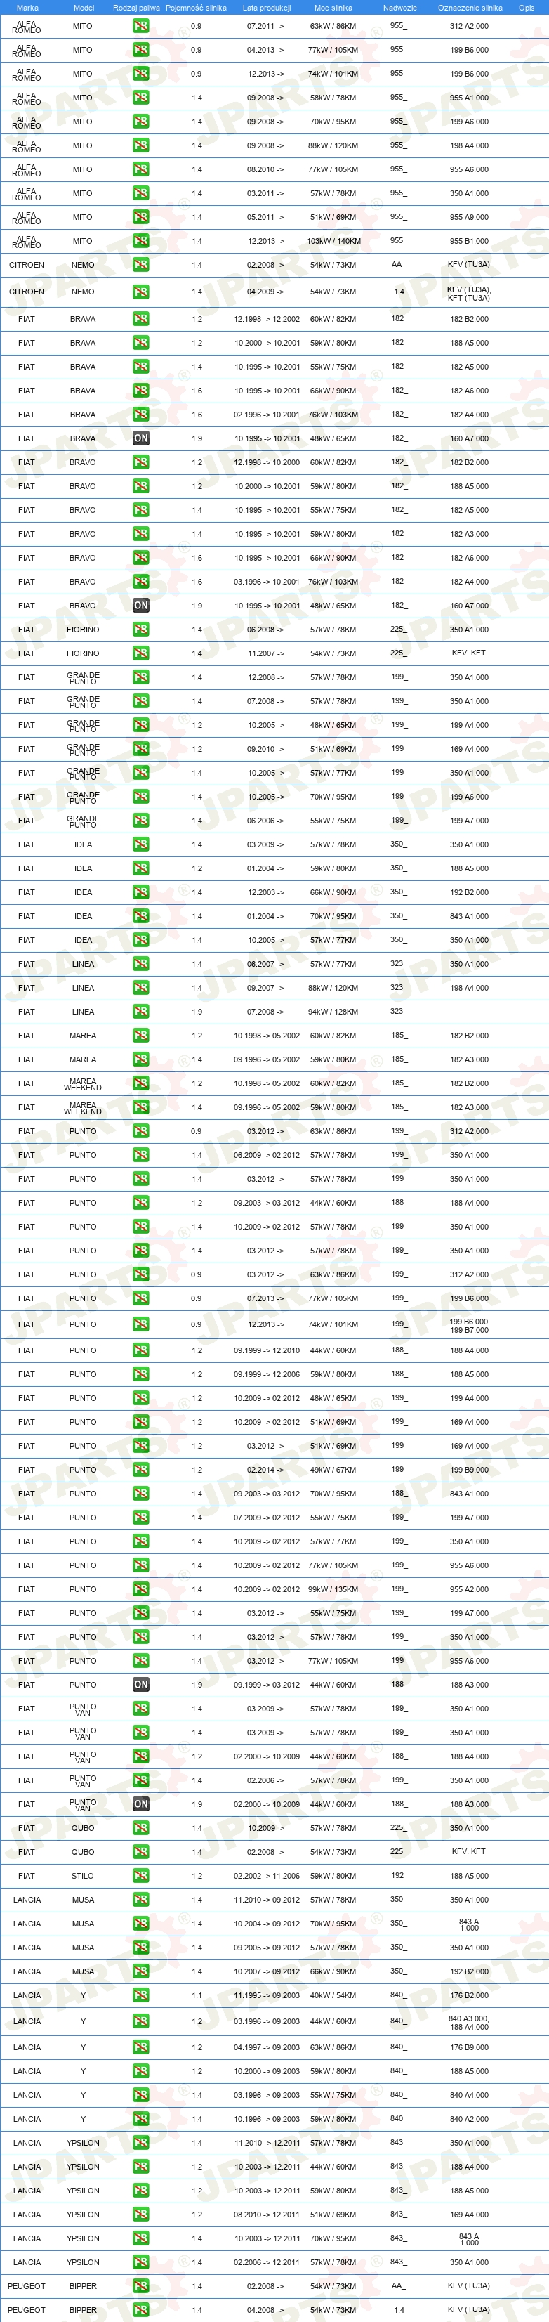549x2322 pixels.
Task: Select the 192_ body code cell
Action: click(399, 1875)
